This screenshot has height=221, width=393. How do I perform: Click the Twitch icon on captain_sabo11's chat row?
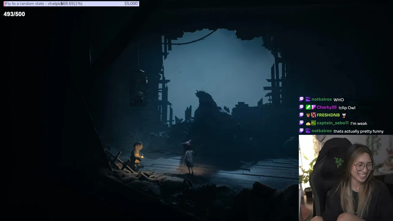click(301, 123)
